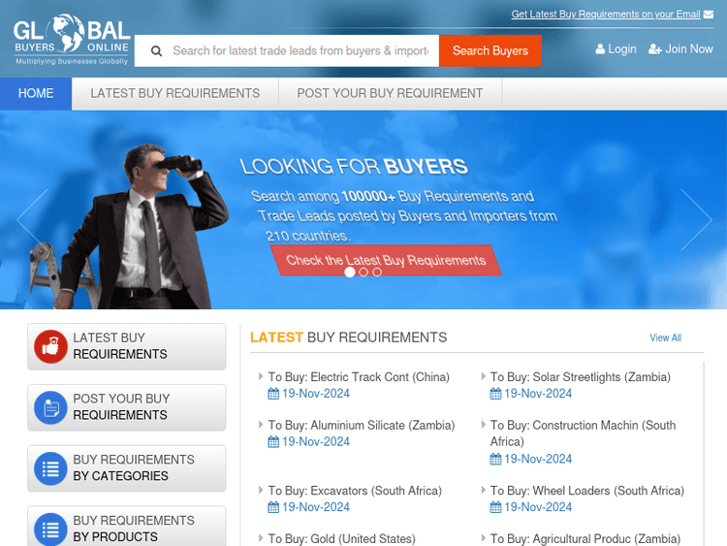Expand arrow beside Construction Machin listing

483,425
